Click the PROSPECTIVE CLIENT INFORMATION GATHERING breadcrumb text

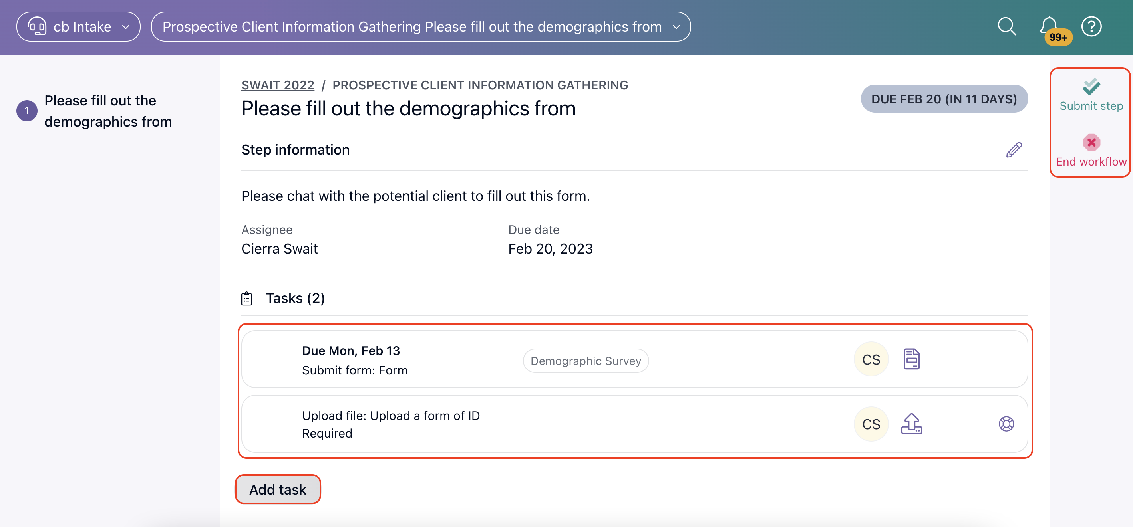tap(480, 85)
